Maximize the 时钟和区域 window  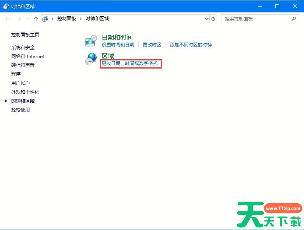(277, 6)
